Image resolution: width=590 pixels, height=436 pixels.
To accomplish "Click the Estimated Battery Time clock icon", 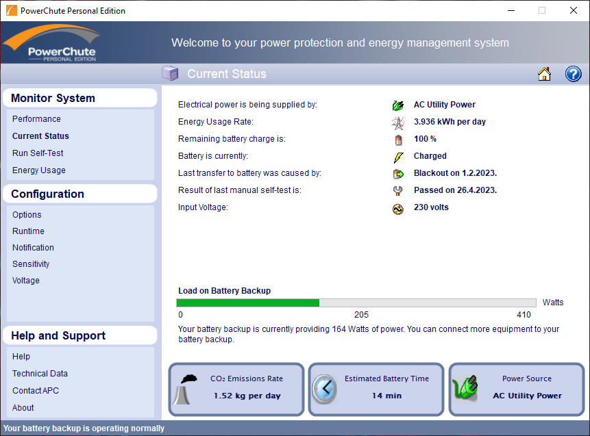I will click(x=324, y=389).
